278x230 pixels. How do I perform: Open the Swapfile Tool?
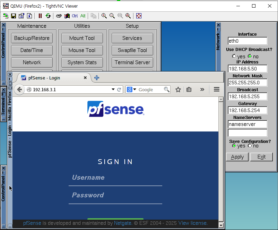tap(132, 50)
